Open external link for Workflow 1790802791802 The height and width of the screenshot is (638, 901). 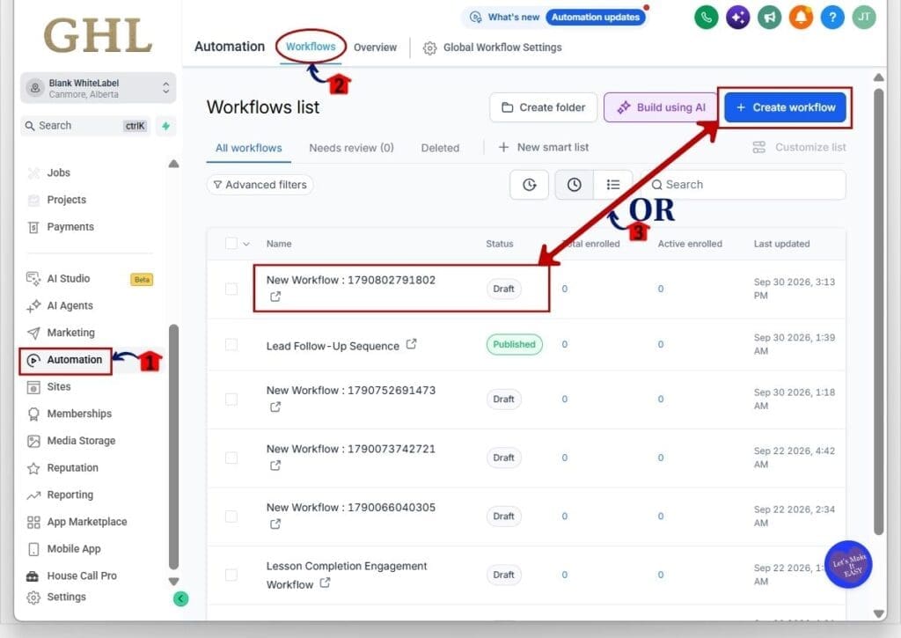pyautogui.click(x=275, y=297)
